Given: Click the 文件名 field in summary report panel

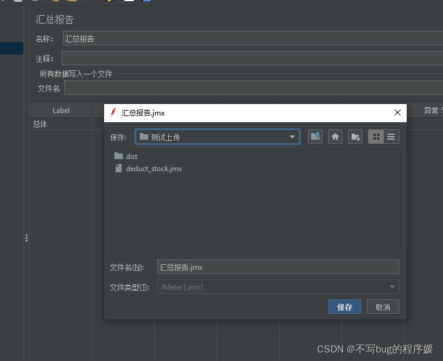Looking at the screenshot, I should 254,88.
